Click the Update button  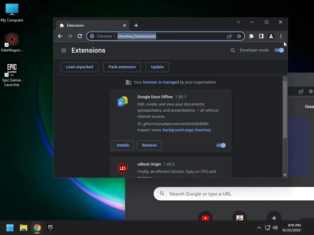[x=157, y=67]
